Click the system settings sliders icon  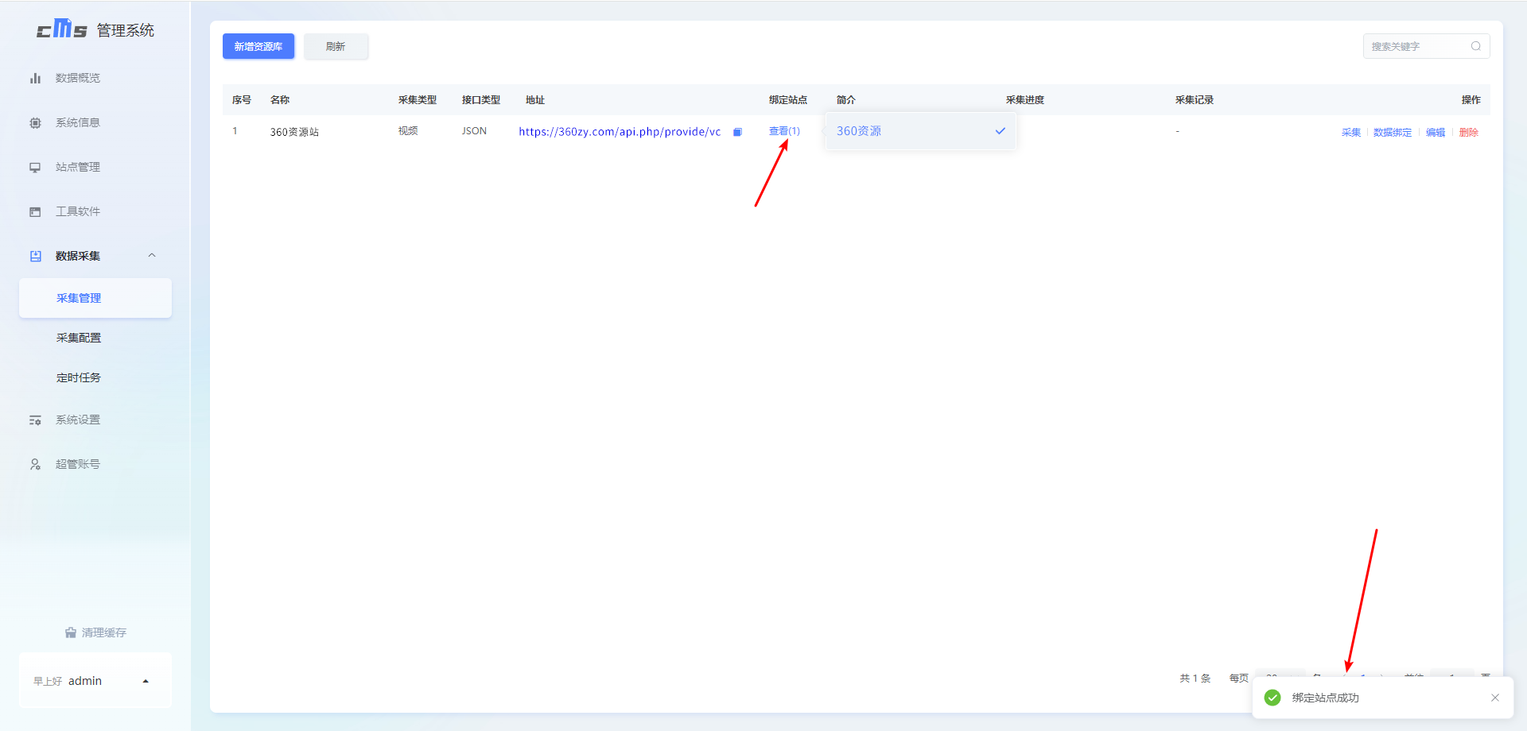[x=35, y=420]
